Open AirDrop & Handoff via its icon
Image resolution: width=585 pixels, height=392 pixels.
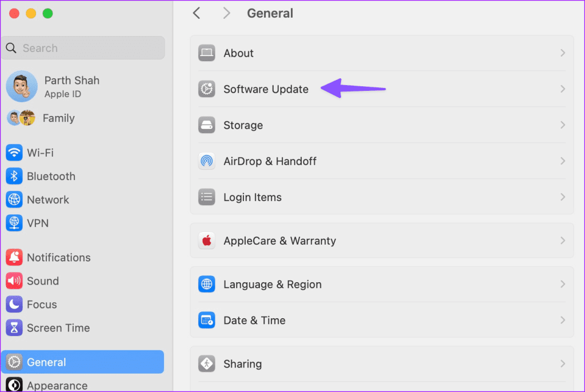pyautogui.click(x=206, y=161)
